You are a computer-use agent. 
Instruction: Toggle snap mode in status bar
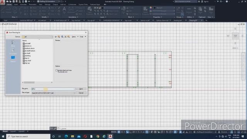[122, 132]
